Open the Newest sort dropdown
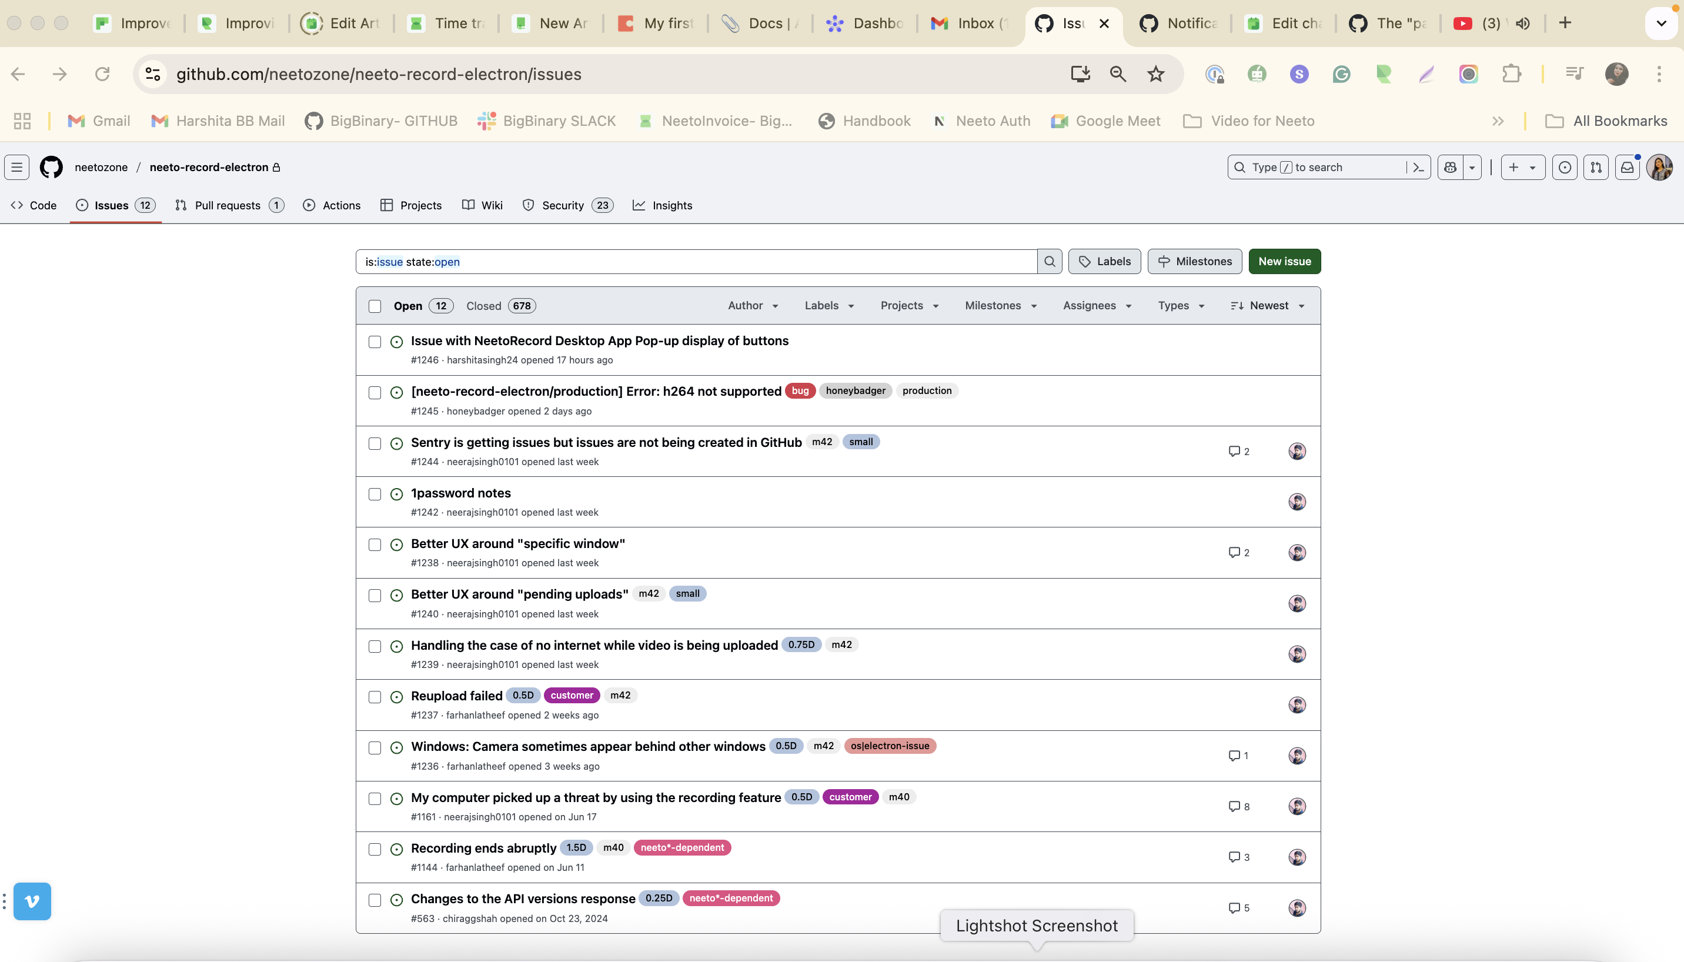Image resolution: width=1684 pixels, height=962 pixels. point(1267,305)
